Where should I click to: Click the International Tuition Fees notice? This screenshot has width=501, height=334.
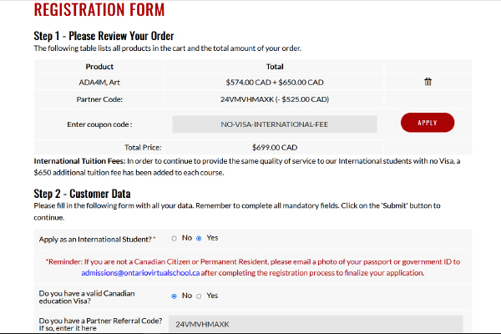pos(247,167)
